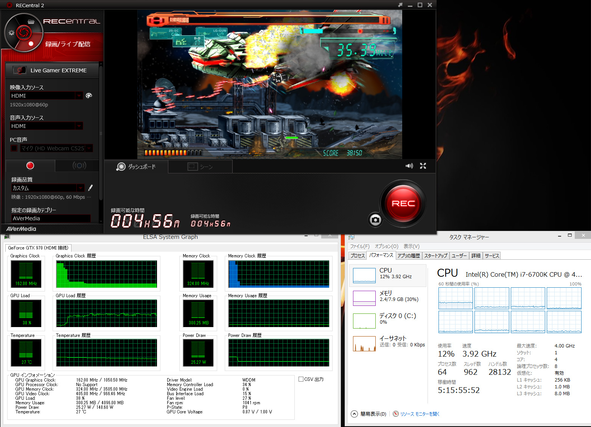
Task: Click the Task Manager title bar icon
Action: click(x=351, y=237)
